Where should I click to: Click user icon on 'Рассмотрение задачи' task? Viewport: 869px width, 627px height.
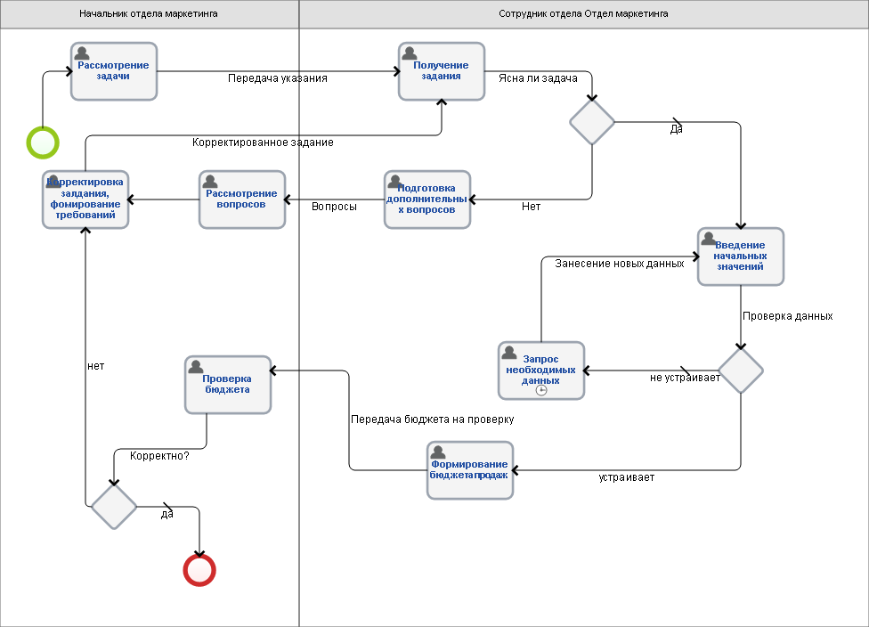click(x=82, y=53)
